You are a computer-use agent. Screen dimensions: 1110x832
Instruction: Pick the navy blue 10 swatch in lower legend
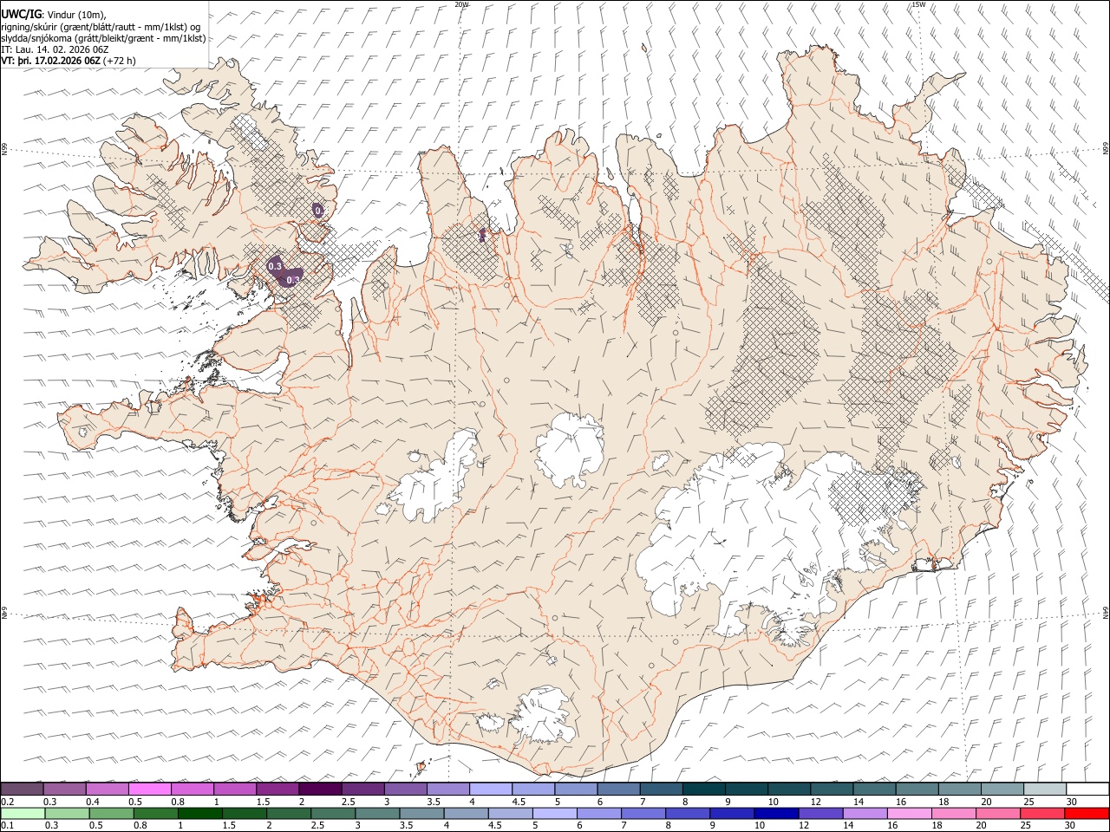tap(776, 813)
